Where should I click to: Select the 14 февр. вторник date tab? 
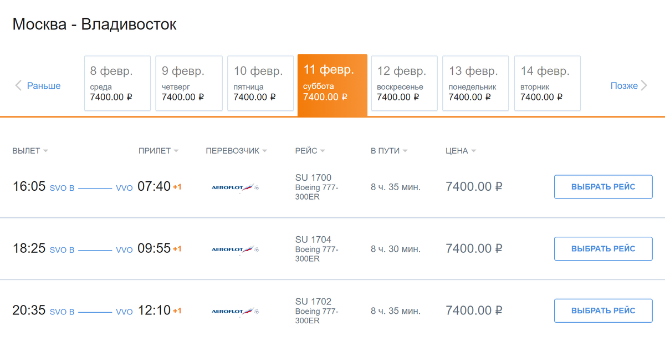(548, 83)
